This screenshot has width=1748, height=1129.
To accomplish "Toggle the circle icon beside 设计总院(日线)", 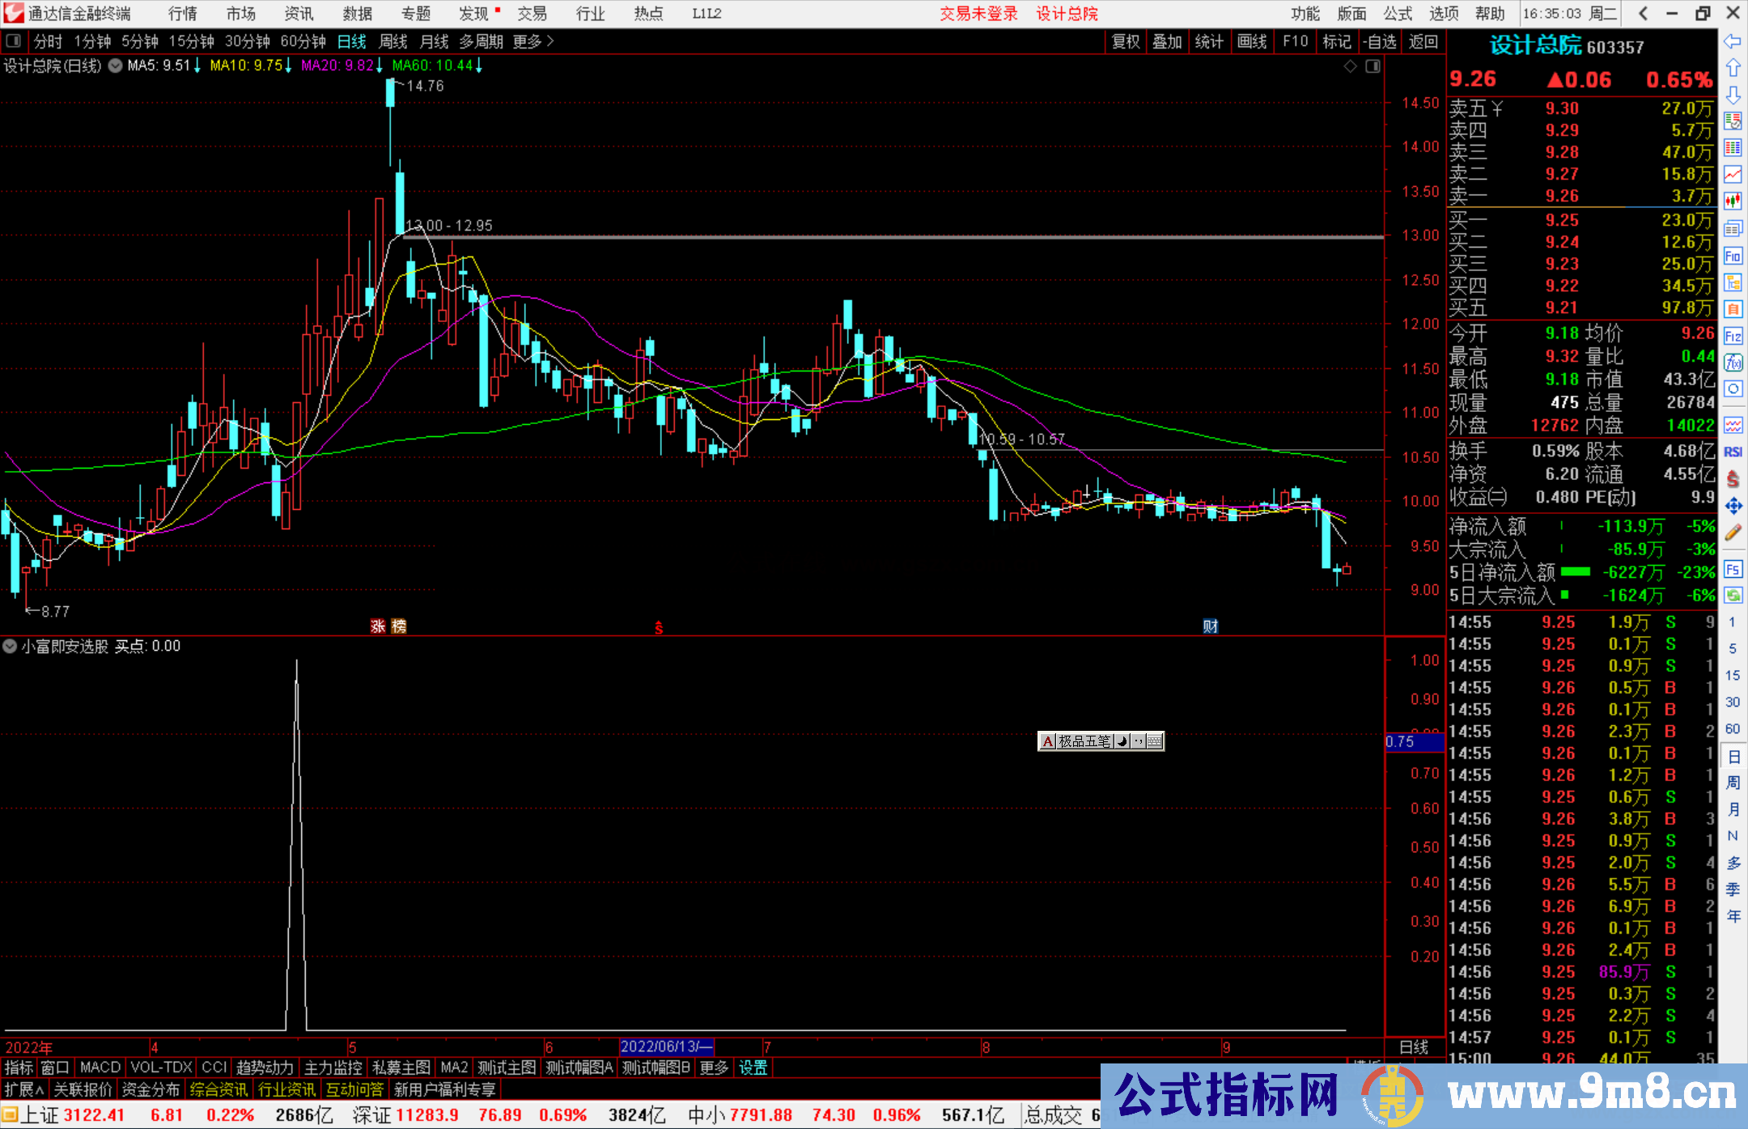I will tap(116, 66).
